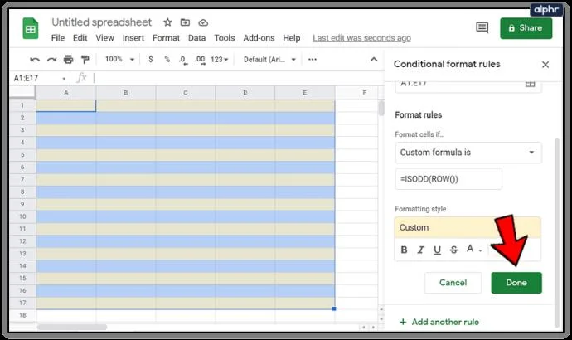572x340 pixels.
Task: Star the Untitled spreadsheet
Action: pyautogui.click(x=167, y=22)
